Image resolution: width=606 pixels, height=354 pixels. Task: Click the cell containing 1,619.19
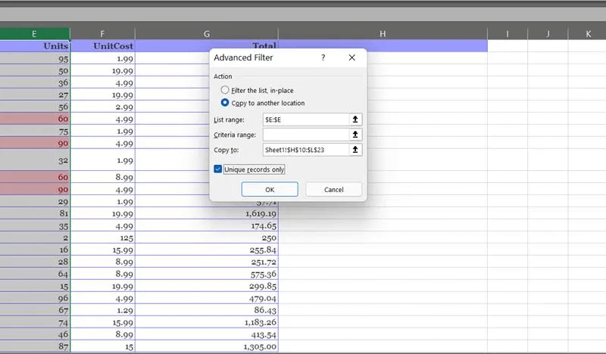click(x=206, y=214)
